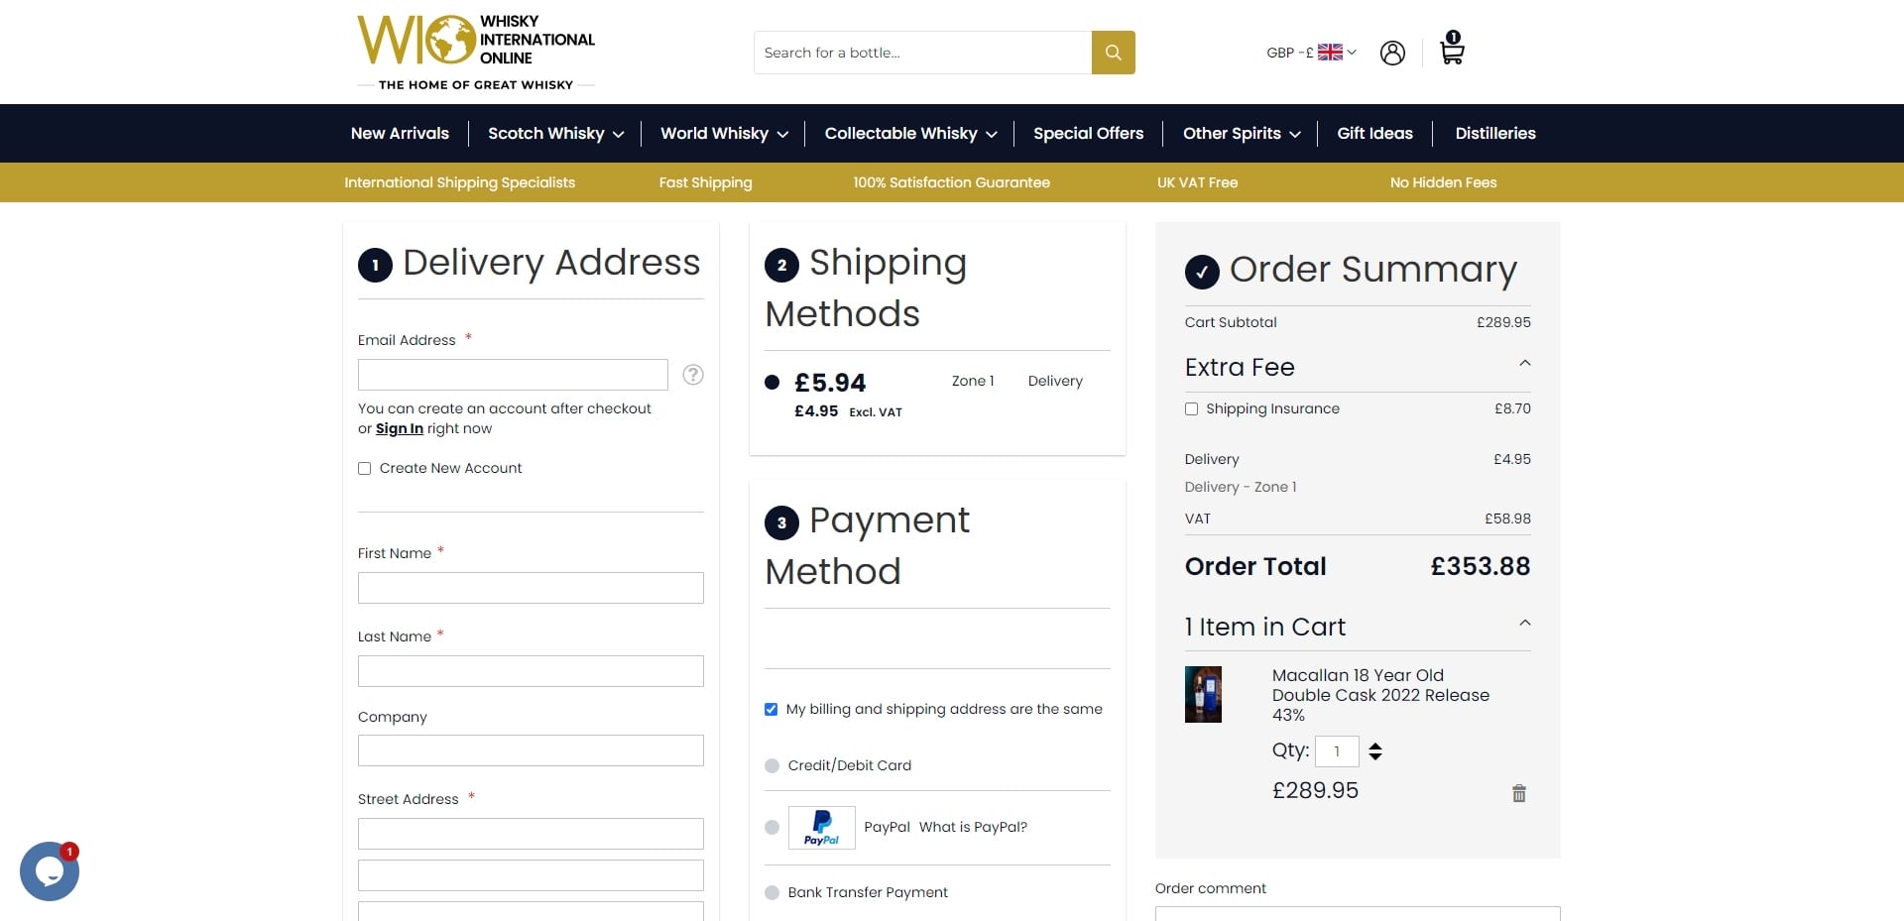Click What is PayPal? link
1904x921 pixels.
tap(973, 828)
